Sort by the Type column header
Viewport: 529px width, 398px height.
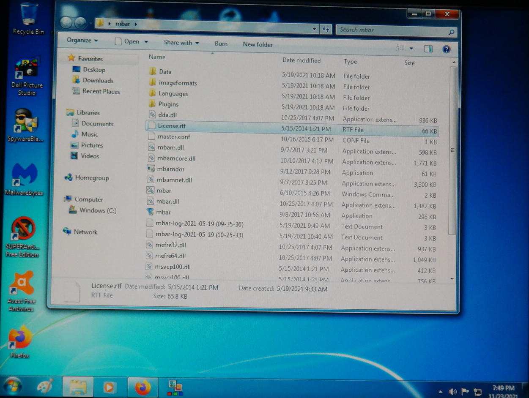pos(350,61)
